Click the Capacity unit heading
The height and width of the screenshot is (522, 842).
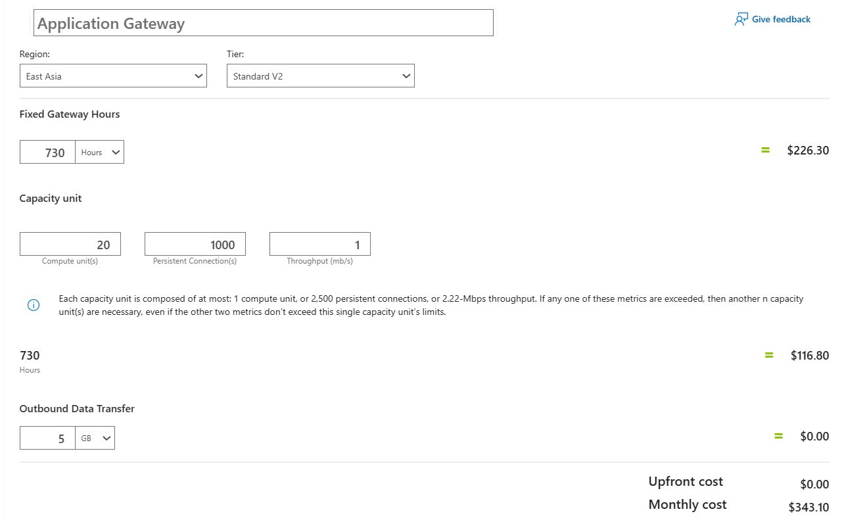[51, 199]
